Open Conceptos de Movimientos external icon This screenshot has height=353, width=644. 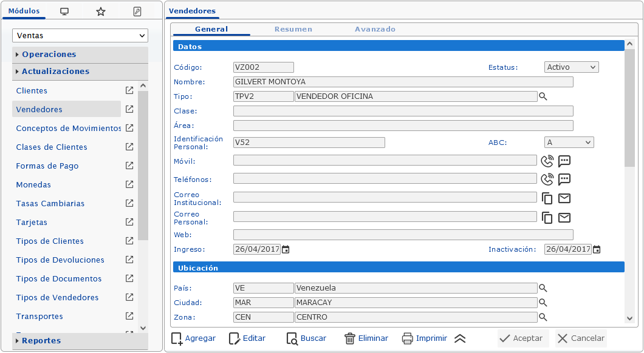(129, 128)
